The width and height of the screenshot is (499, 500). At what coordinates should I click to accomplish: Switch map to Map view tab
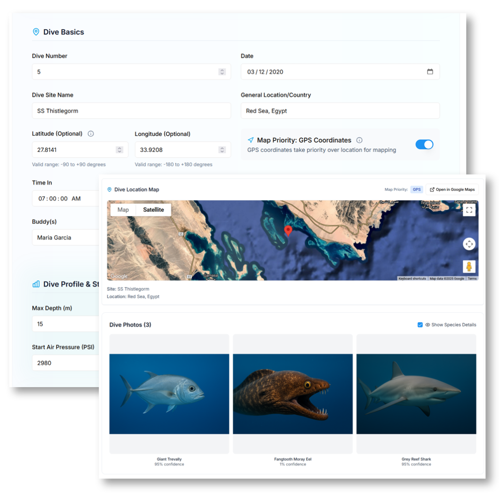click(123, 209)
